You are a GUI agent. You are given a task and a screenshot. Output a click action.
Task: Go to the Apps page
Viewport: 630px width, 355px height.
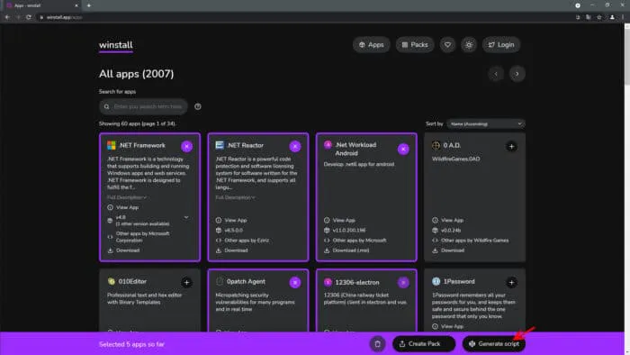(x=371, y=45)
